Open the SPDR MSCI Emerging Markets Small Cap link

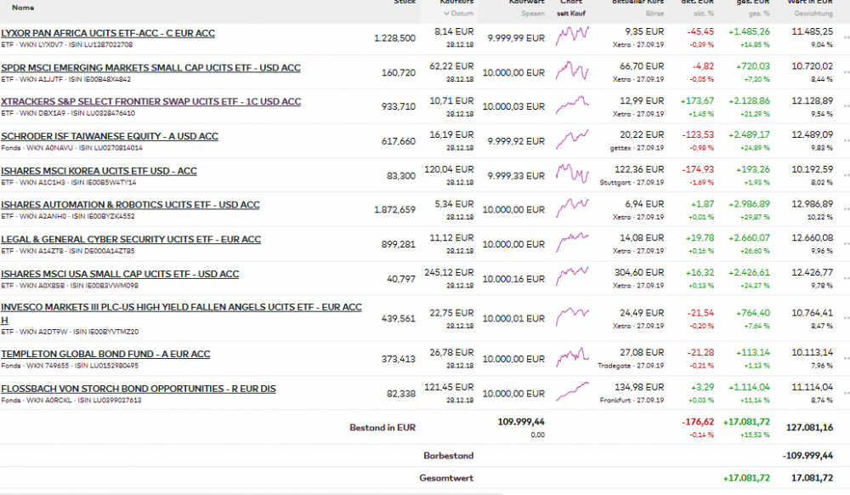pyautogui.click(x=150, y=67)
